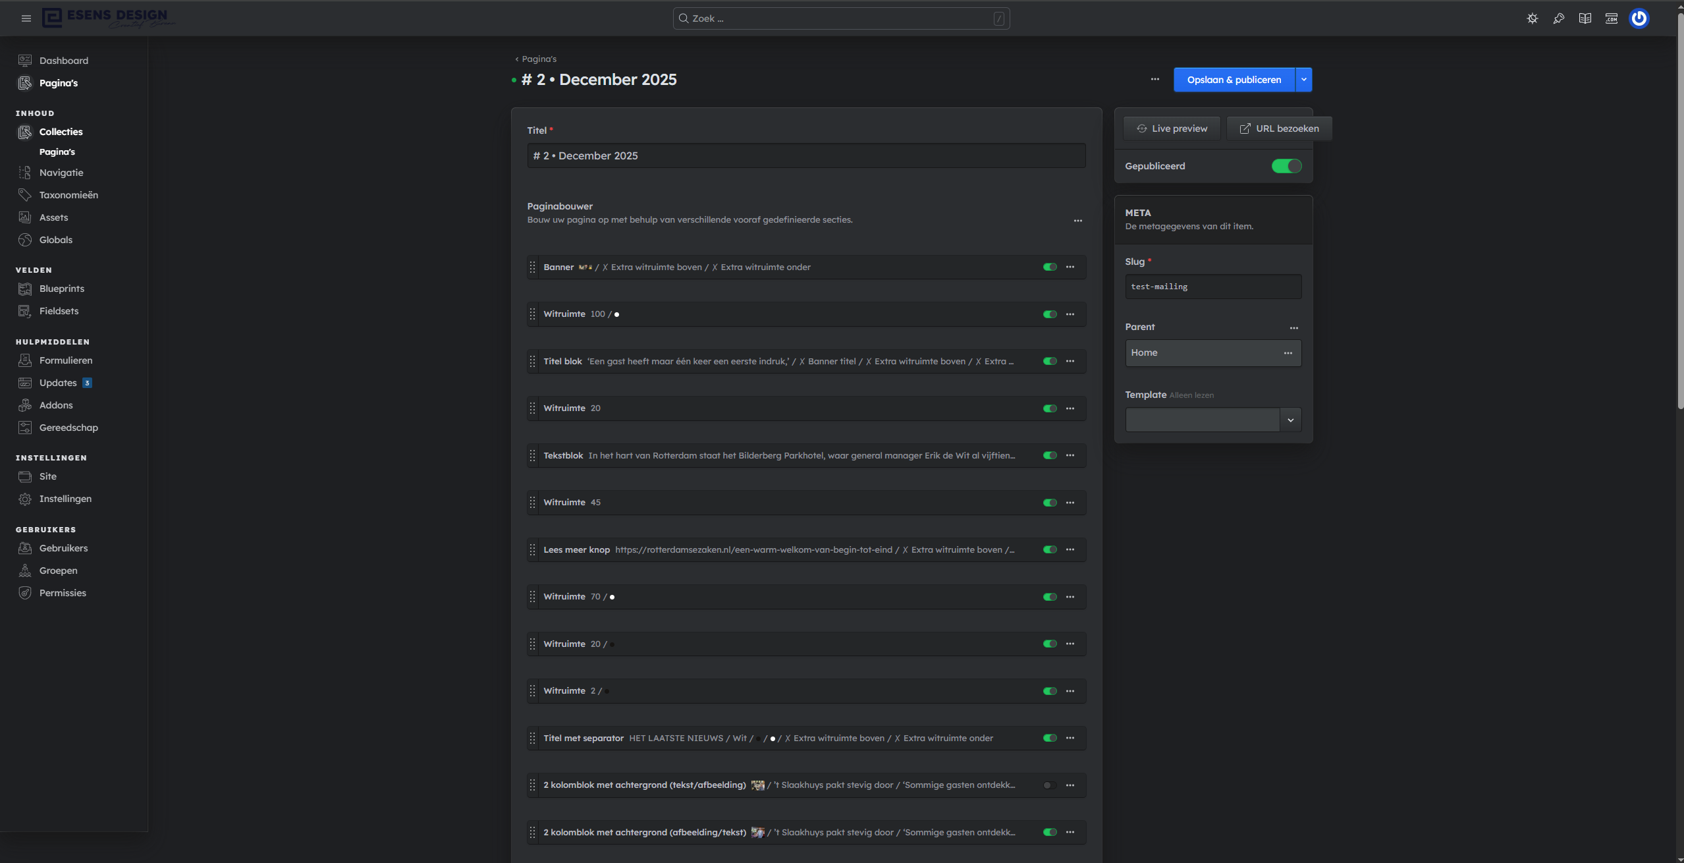Click the pin icon in top bar
The image size is (1684, 863).
[x=1559, y=18]
